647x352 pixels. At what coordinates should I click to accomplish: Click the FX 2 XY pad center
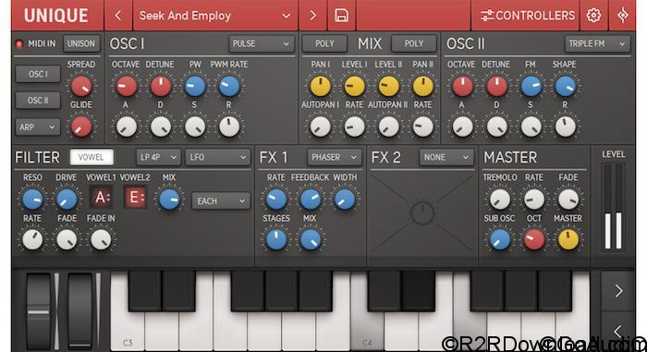tap(422, 213)
